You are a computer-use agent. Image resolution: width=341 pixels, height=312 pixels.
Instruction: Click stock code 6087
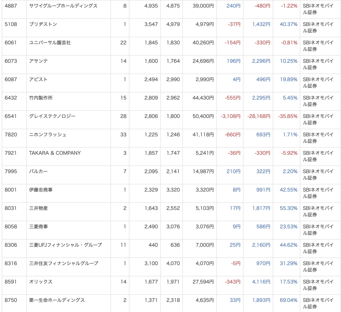(x=11, y=79)
